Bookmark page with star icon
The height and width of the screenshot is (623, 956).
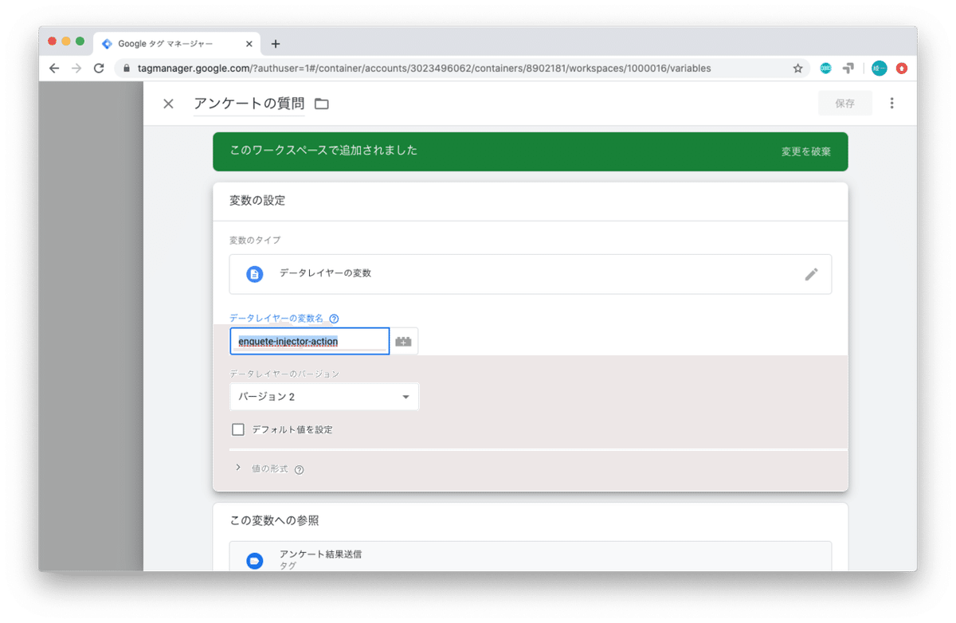click(797, 69)
